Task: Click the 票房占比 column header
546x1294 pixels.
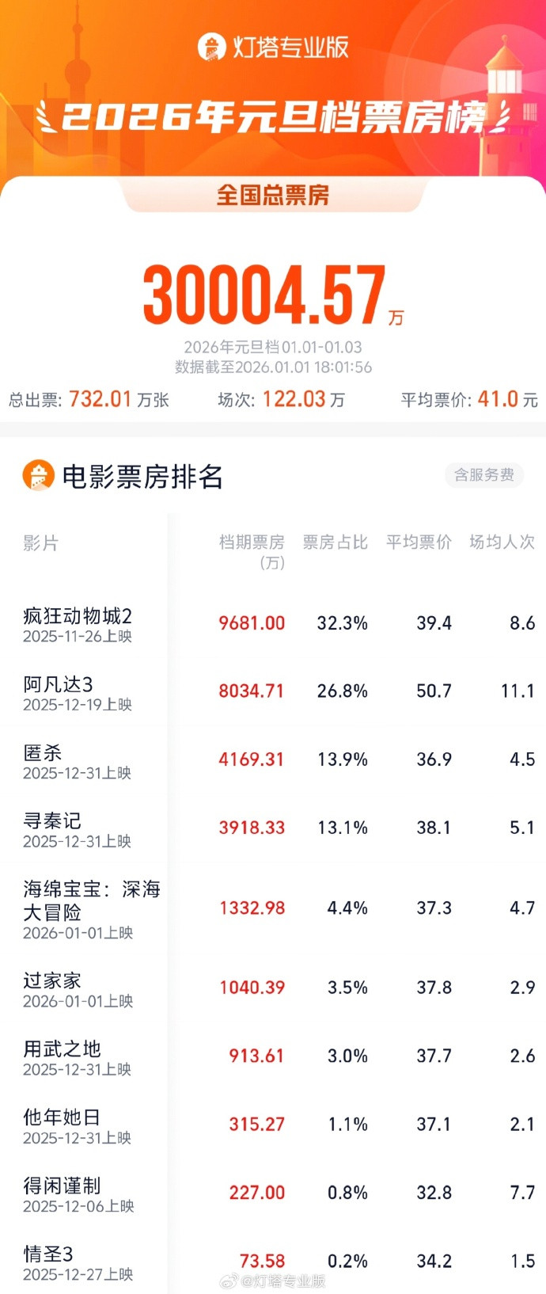Action: [336, 542]
